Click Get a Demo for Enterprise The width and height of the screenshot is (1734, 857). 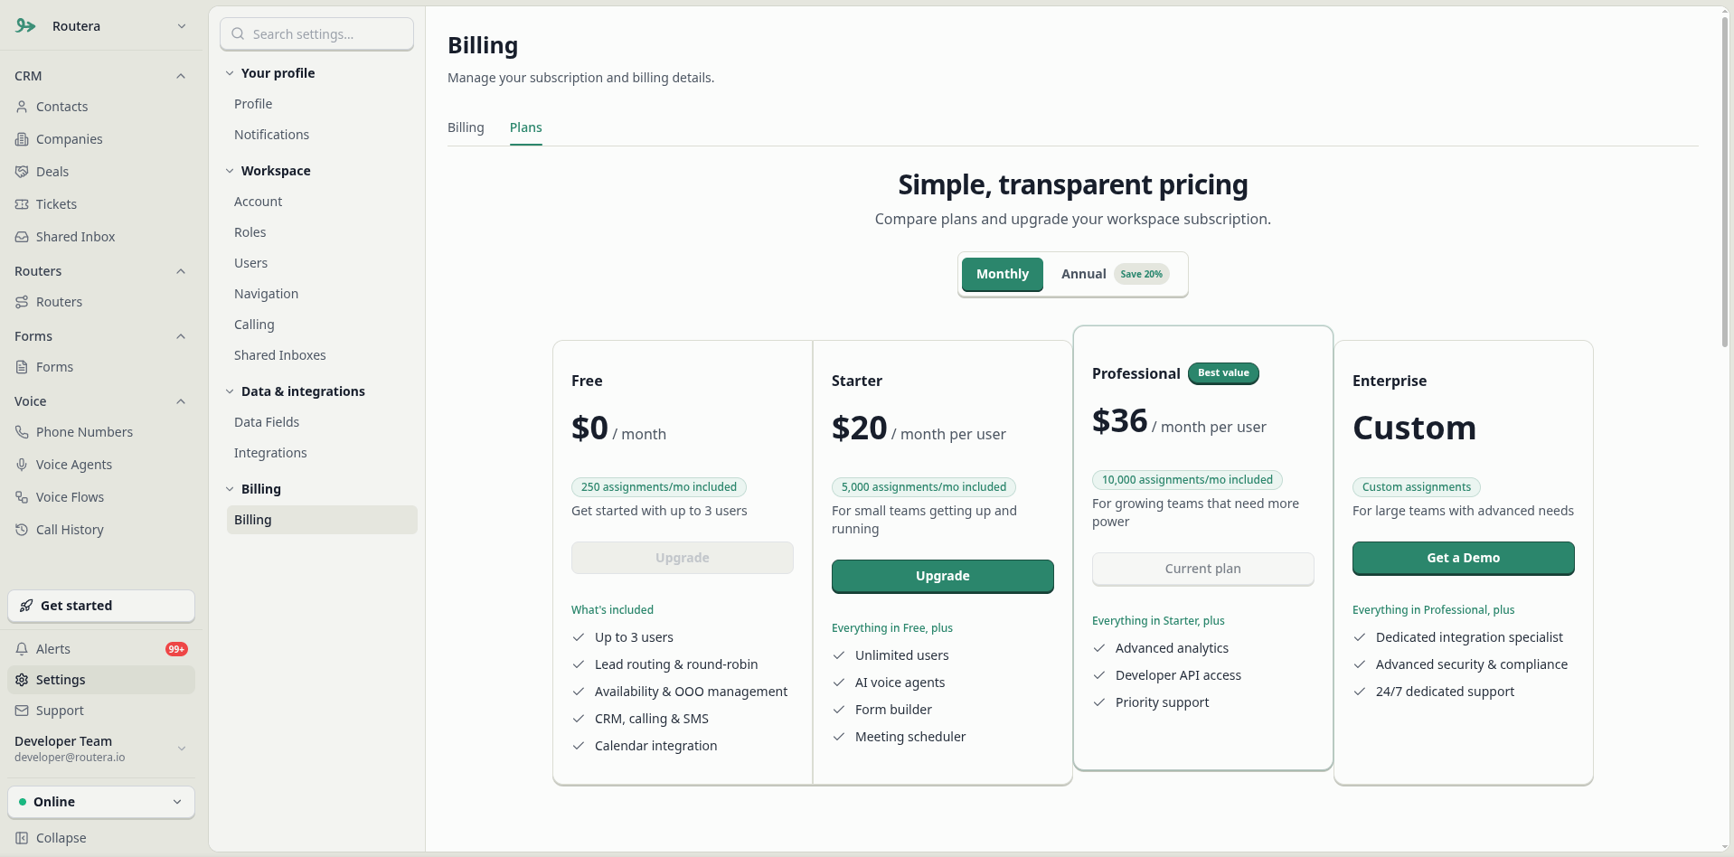point(1464,558)
